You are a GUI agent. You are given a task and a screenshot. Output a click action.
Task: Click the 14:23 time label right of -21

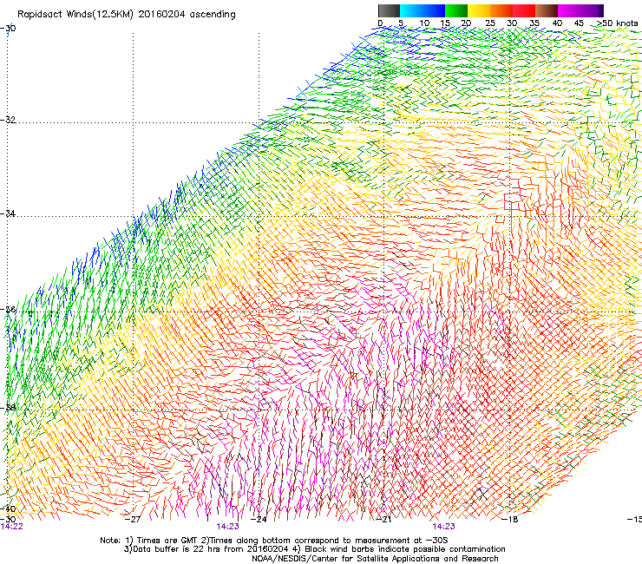[x=444, y=527]
